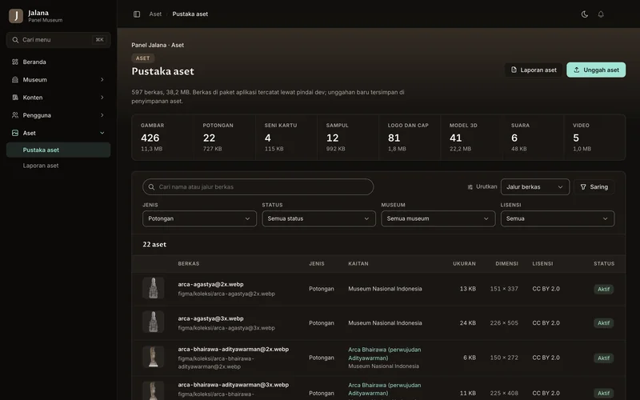Viewport: 640px width, 400px height.
Task: Click the Urutkan sort icon
Action: coord(470,187)
